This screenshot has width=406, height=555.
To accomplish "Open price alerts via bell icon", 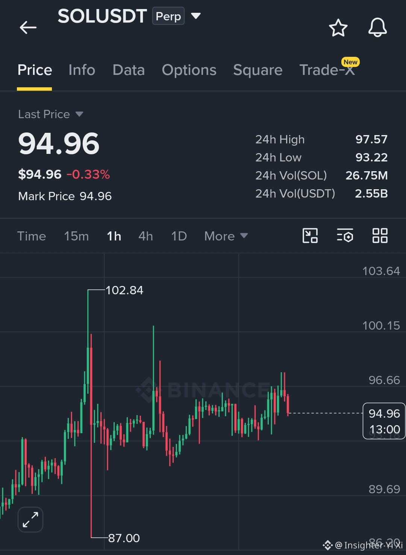I will (x=377, y=27).
